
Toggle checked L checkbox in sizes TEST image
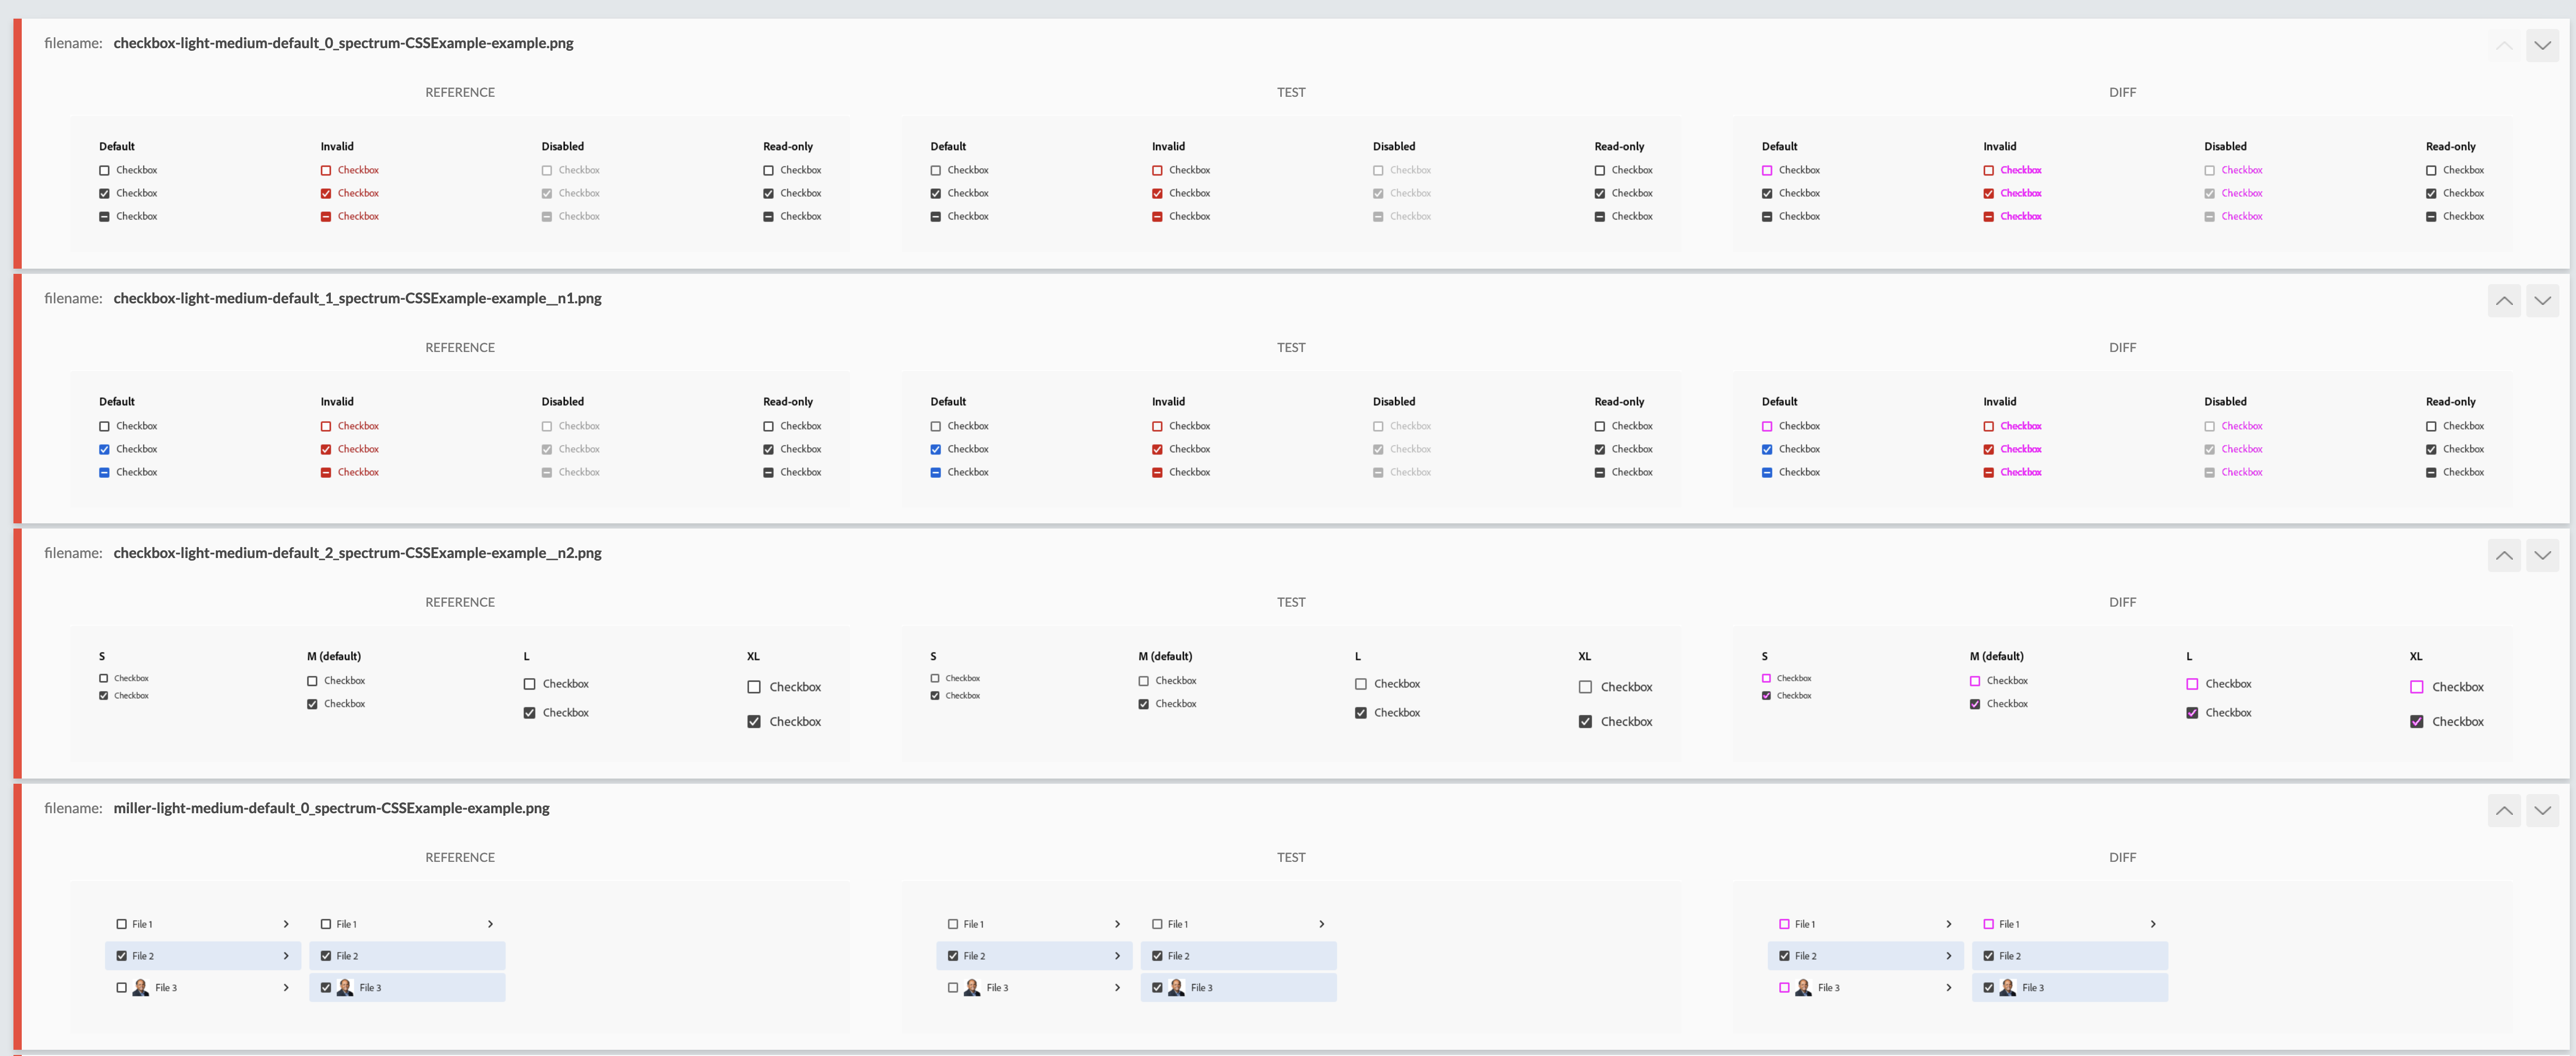(x=1360, y=713)
